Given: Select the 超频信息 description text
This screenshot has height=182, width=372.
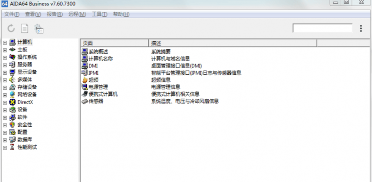Looking at the screenshot, I should [161, 80].
